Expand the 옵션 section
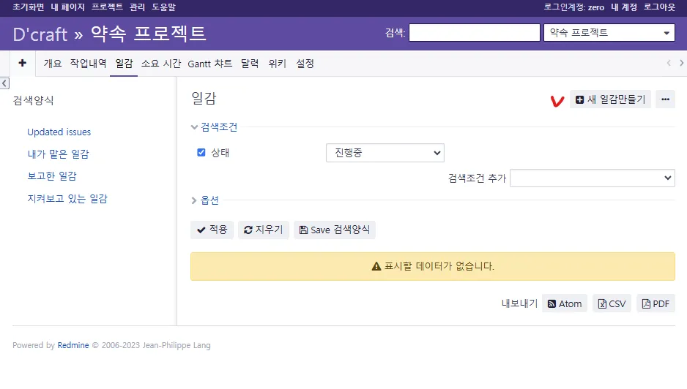 click(x=209, y=200)
